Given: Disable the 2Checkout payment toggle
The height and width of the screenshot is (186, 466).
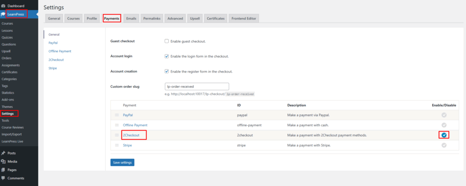Looking at the screenshot, I should [x=444, y=135].
